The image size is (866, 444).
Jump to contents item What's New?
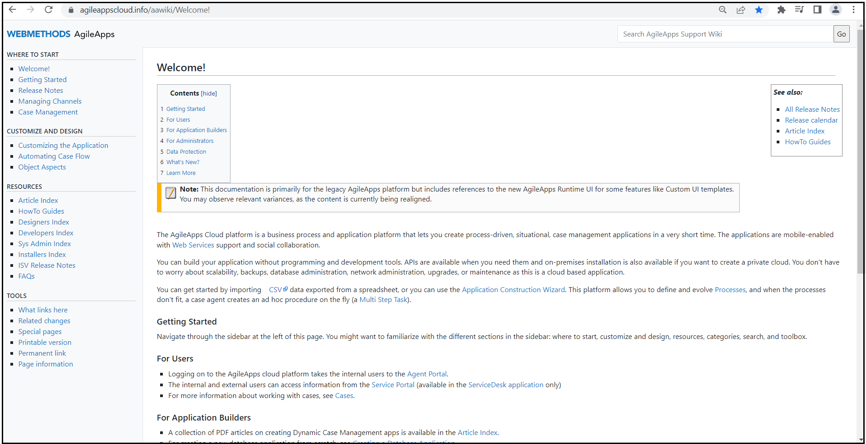183,162
